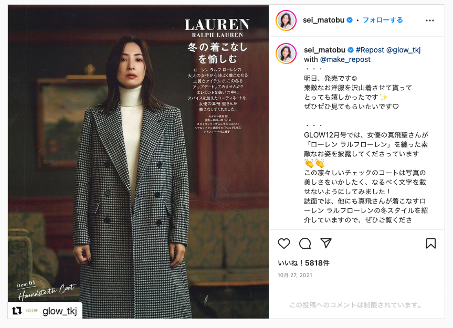The image size is (453, 328).
Task: Click the restricted comments field
Action: (x=356, y=305)
